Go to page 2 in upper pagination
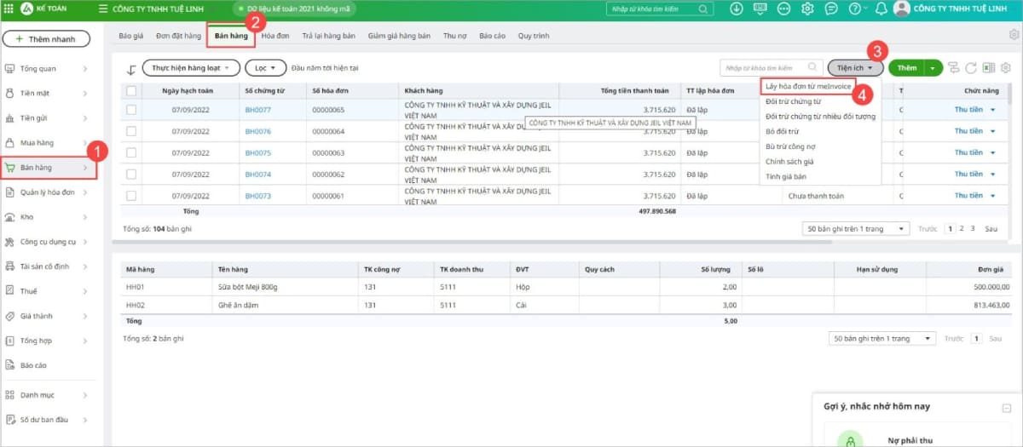This screenshot has width=1023, height=447. 962,228
